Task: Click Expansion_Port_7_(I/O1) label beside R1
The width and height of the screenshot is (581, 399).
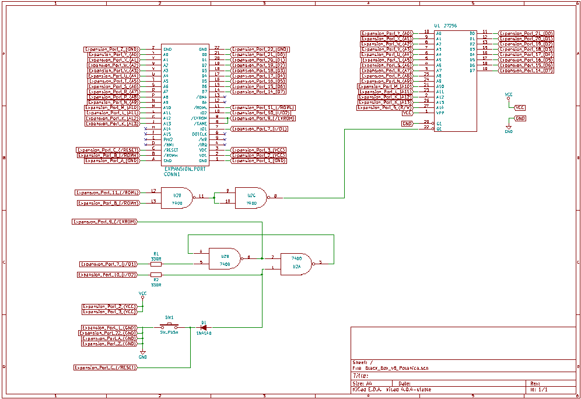Action: pyautogui.click(x=108, y=264)
